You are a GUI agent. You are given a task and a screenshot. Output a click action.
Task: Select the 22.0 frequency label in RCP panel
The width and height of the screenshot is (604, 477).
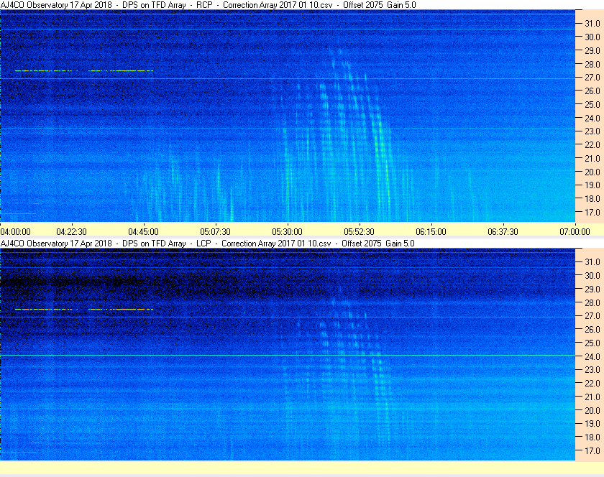592,145
